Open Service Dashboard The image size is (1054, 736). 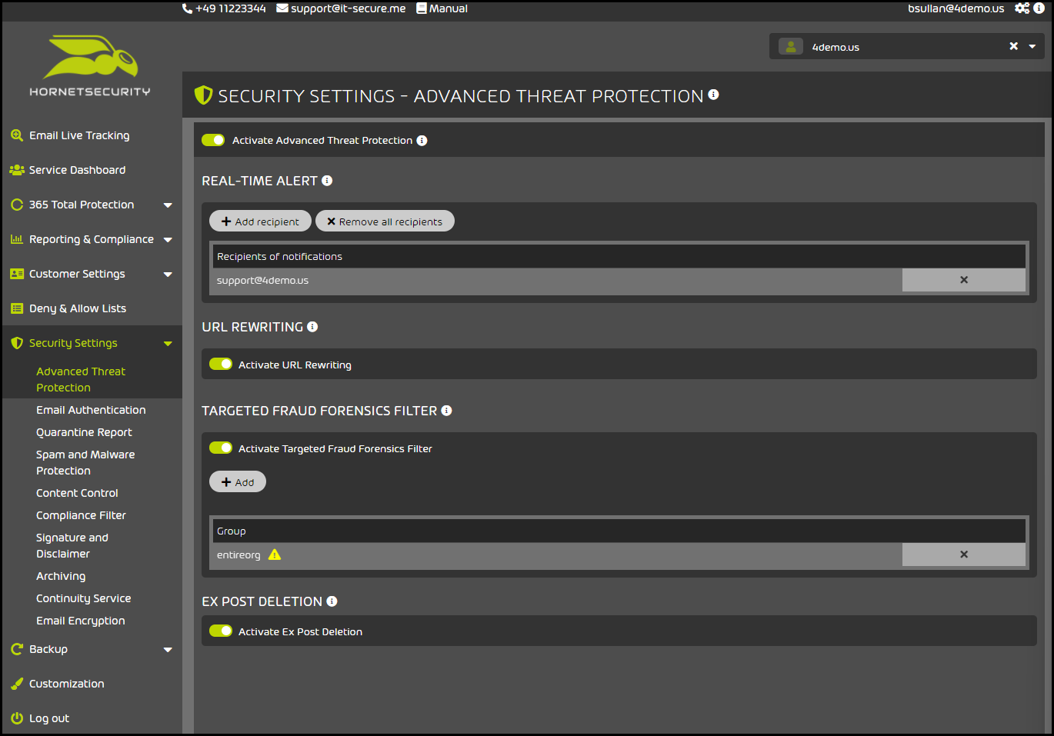(77, 170)
